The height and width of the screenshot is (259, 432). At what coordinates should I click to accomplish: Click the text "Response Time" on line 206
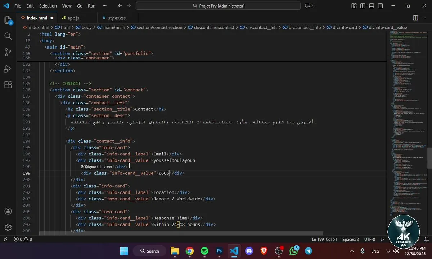coord(170,218)
